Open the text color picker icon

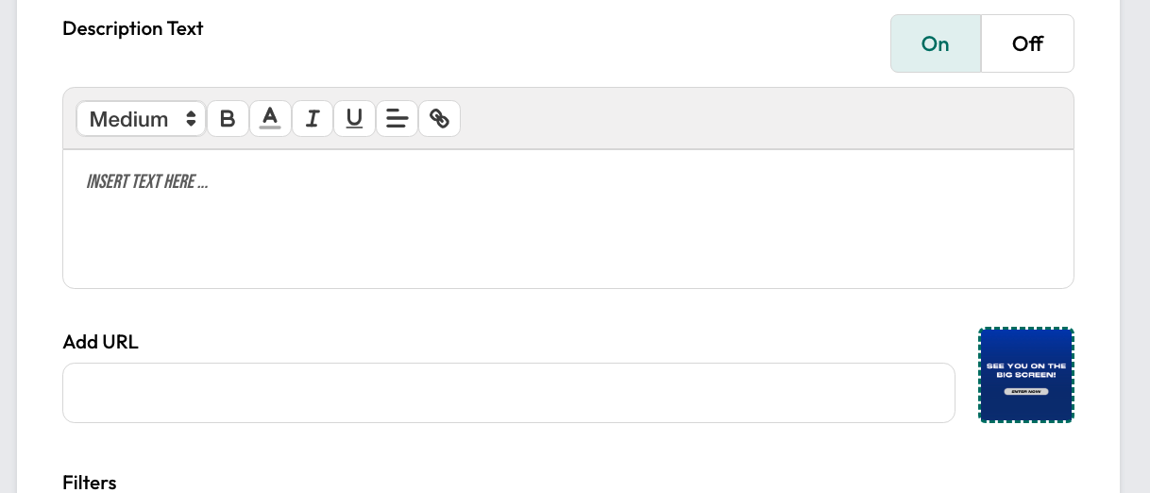click(270, 119)
